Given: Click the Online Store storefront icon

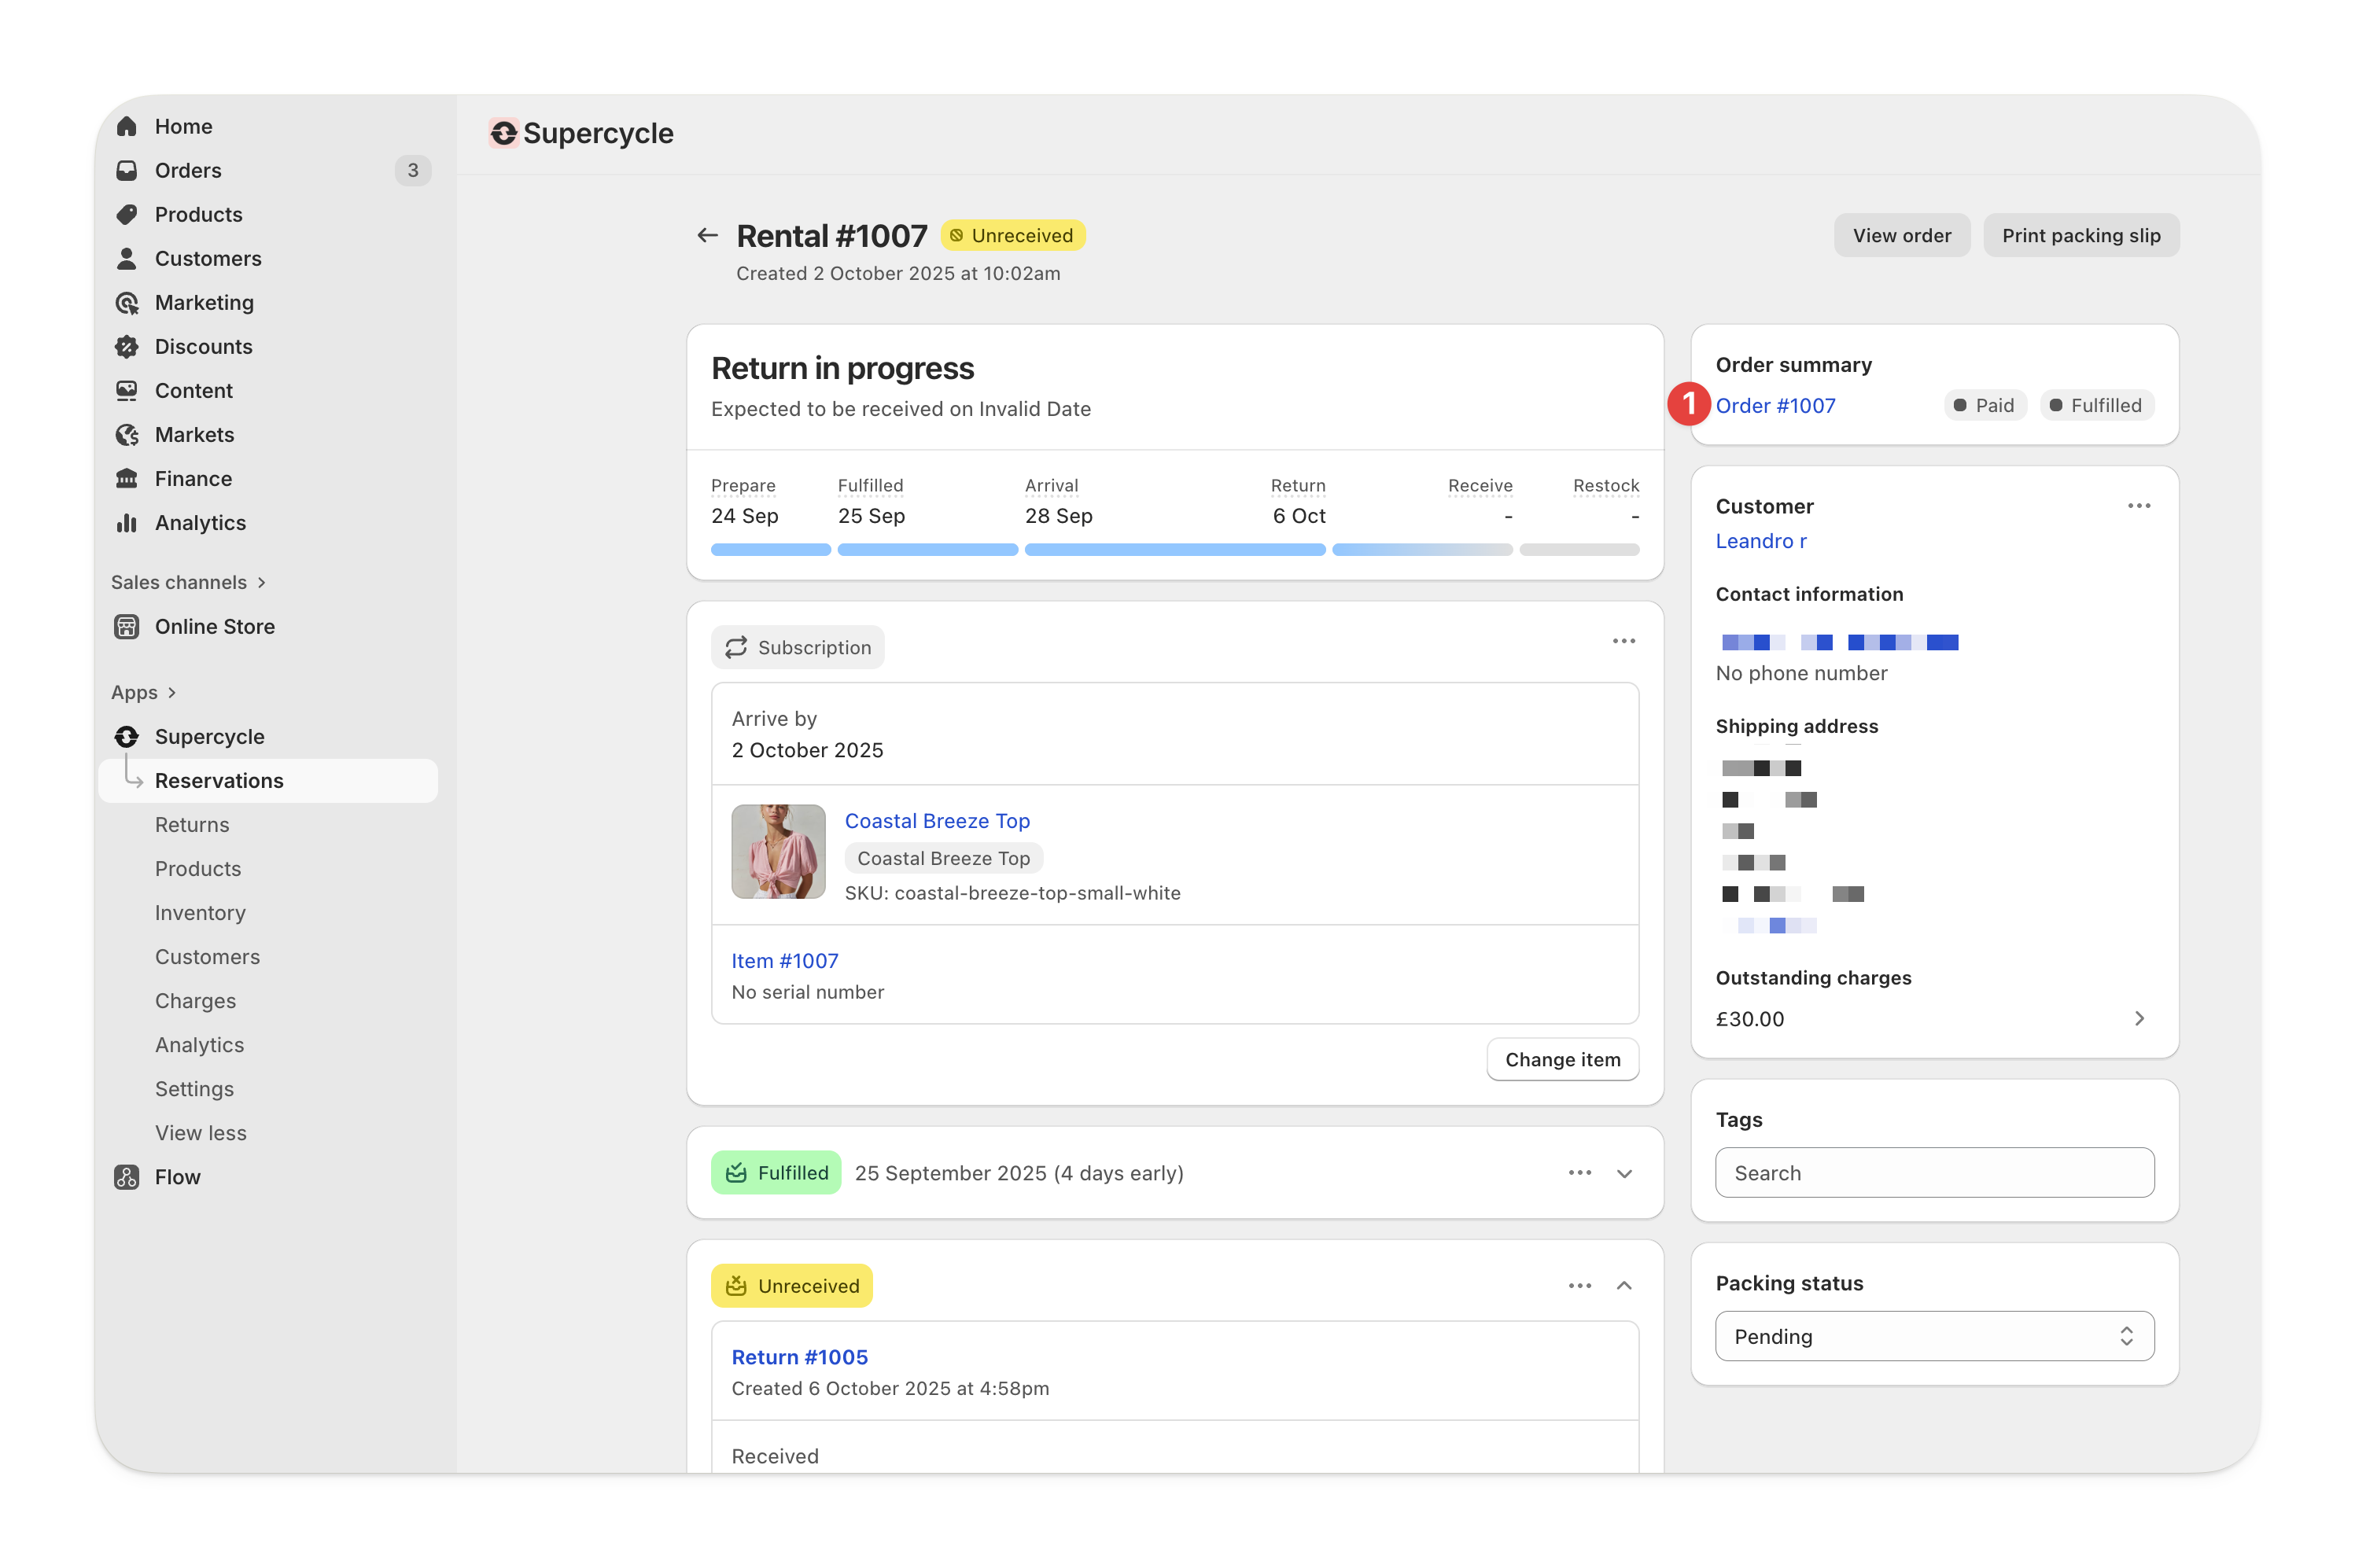Looking at the screenshot, I should tap(127, 626).
